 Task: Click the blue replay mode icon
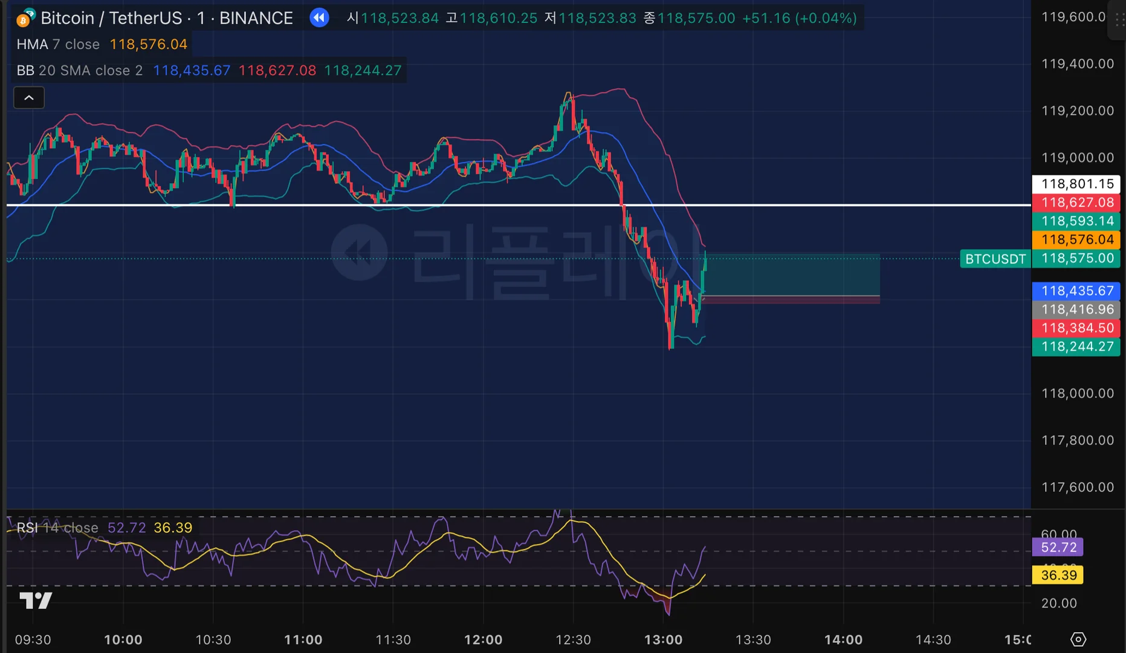[319, 18]
